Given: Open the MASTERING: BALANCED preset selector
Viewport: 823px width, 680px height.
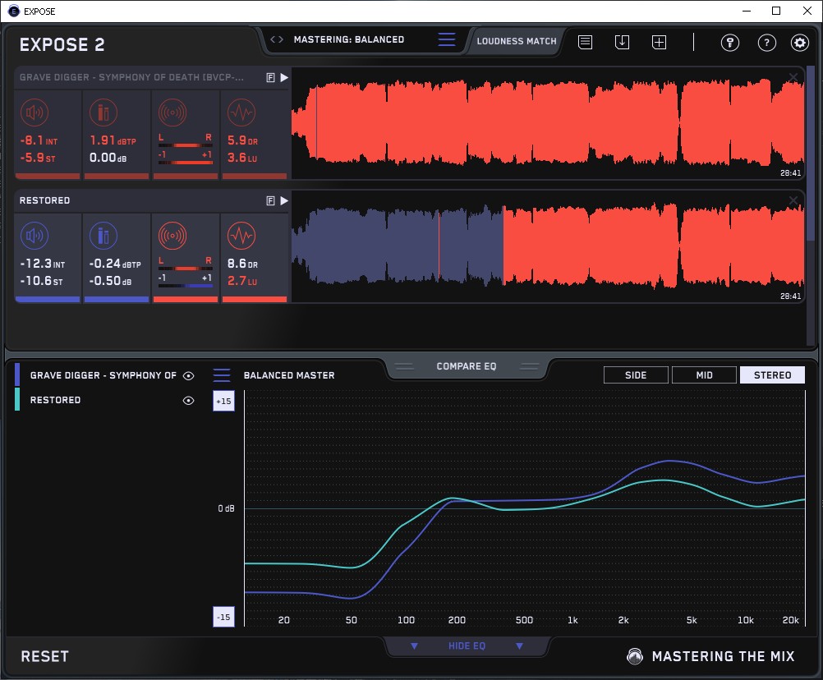Looking at the screenshot, I should [x=349, y=39].
